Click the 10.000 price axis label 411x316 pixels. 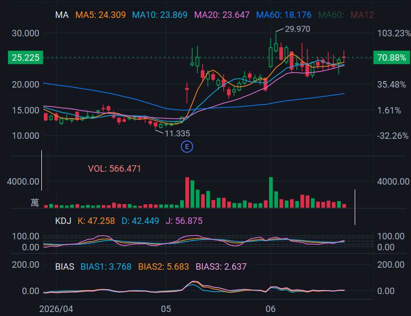coord(25,136)
